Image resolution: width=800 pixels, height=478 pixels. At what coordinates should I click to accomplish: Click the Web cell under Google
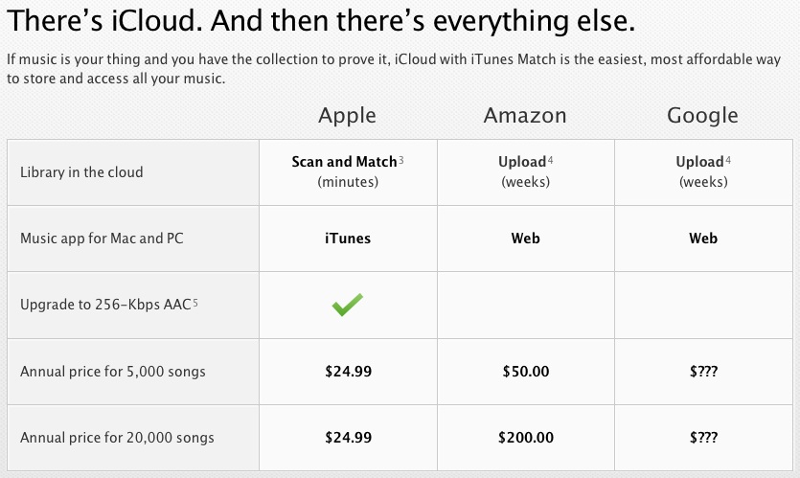[x=703, y=239]
